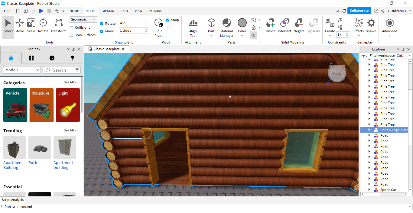Open the FILE menu
This screenshot has width=413, height=213.
(7, 11)
